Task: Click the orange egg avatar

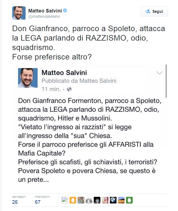Action: [x=73, y=200]
